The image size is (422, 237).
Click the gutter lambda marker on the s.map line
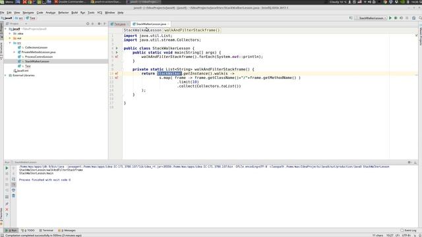(x=117, y=78)
